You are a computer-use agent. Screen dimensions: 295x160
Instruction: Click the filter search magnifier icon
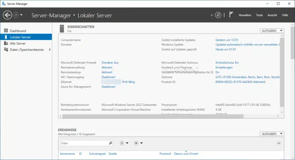pos(111,143)
